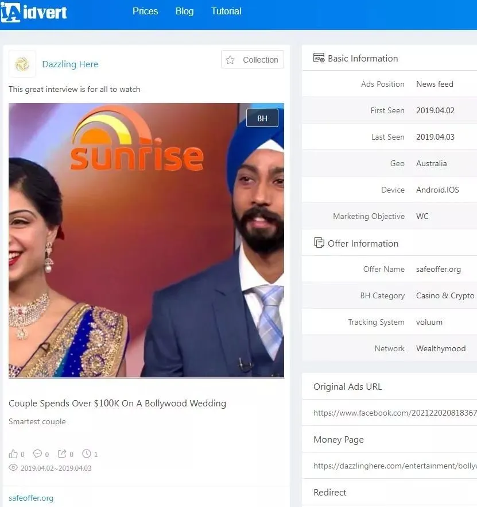
Task: Click the BH badge on the ad image
Action: point(262,118)
